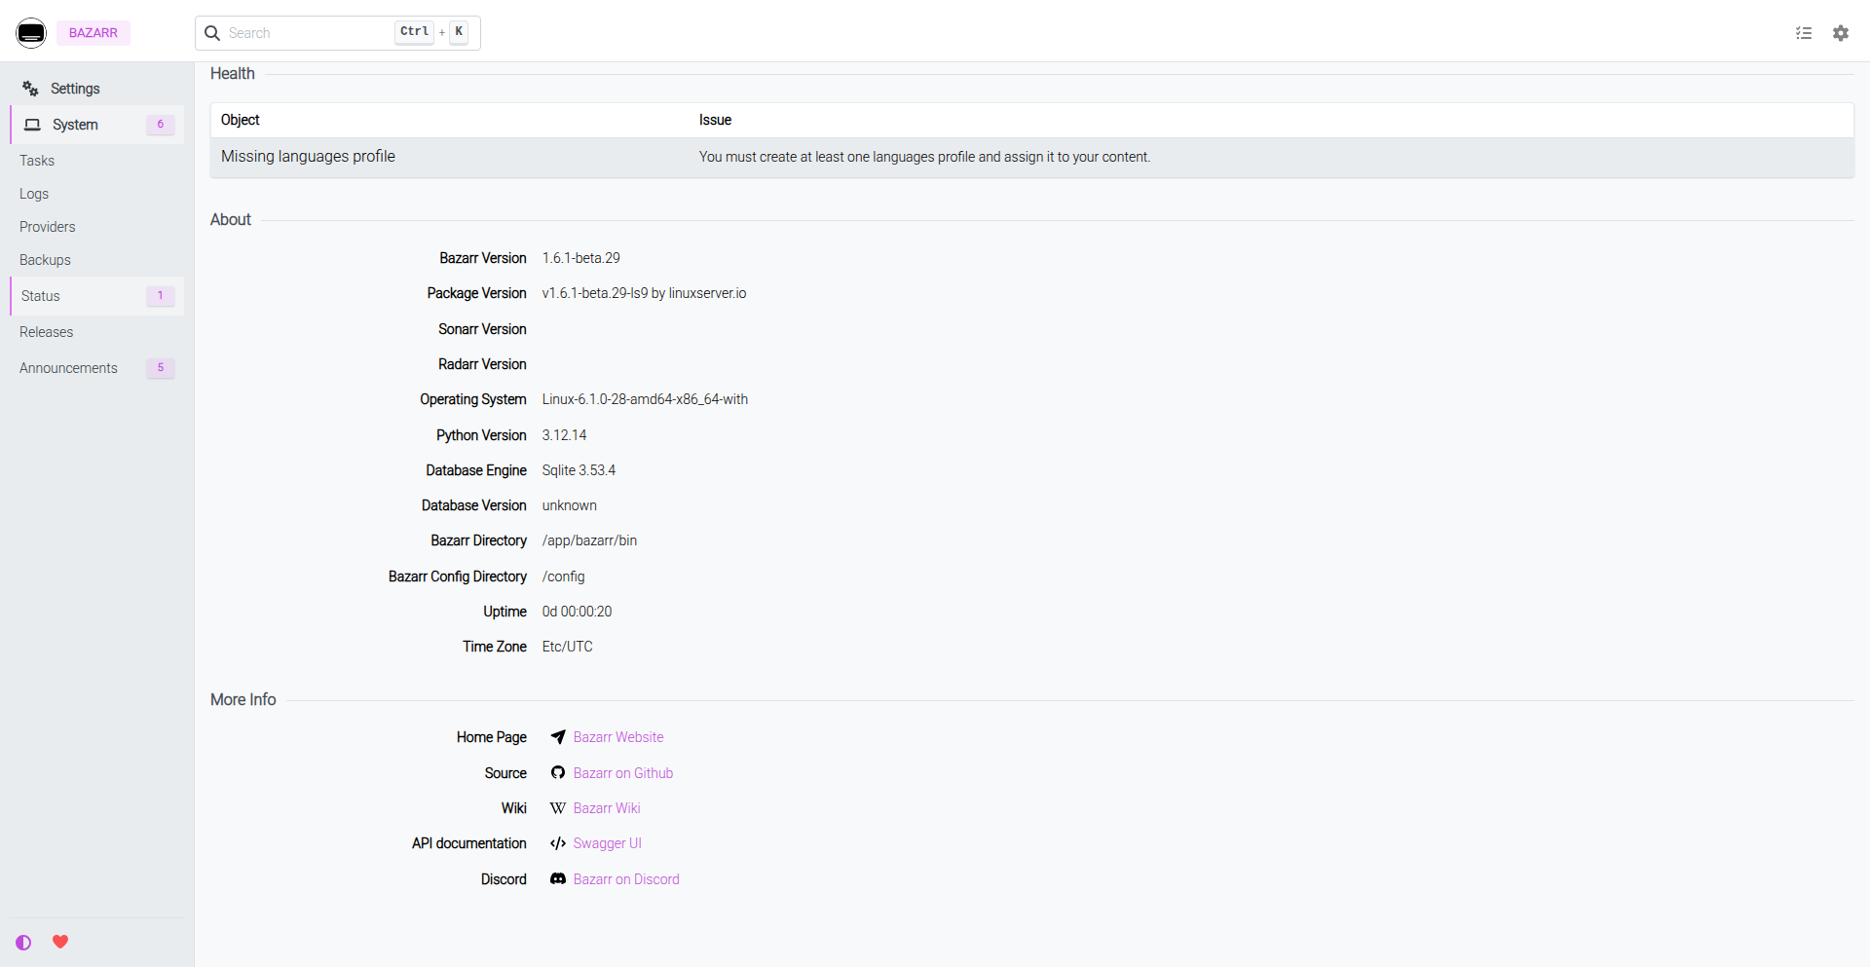Click the package version by linuxserver.io
Viewport: 1870px width, 967px height.
(645, 293)
